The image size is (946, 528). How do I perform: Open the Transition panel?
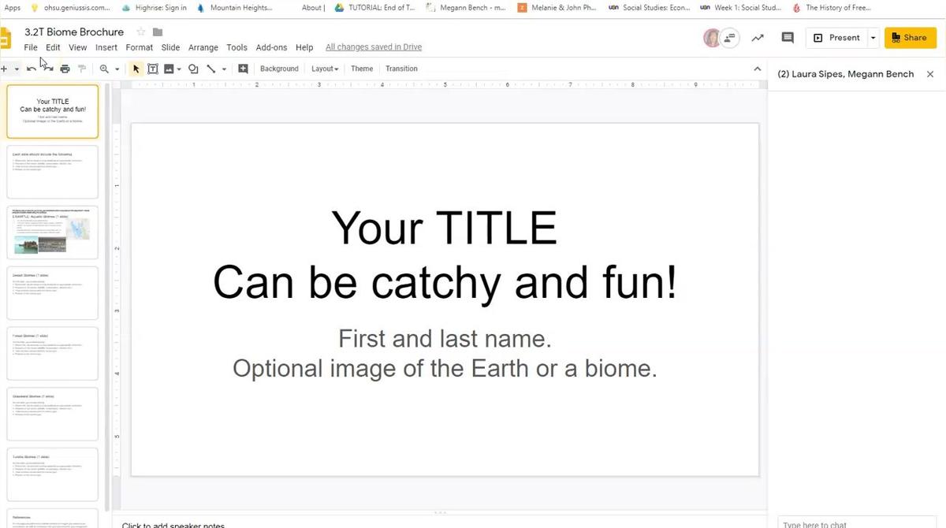click(x=401, y=69)
